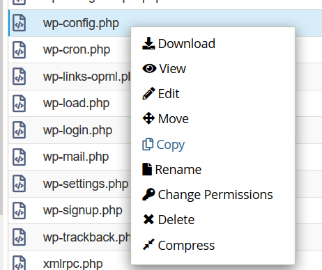Click the four-way arrows Move icon

click(148, 118)
